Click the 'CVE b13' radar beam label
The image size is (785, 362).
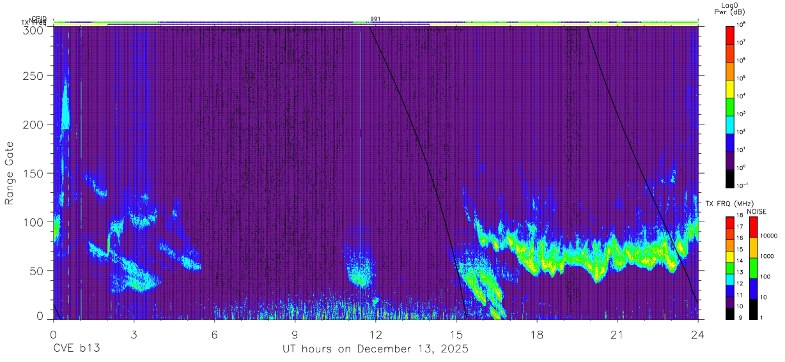point(76,349)
